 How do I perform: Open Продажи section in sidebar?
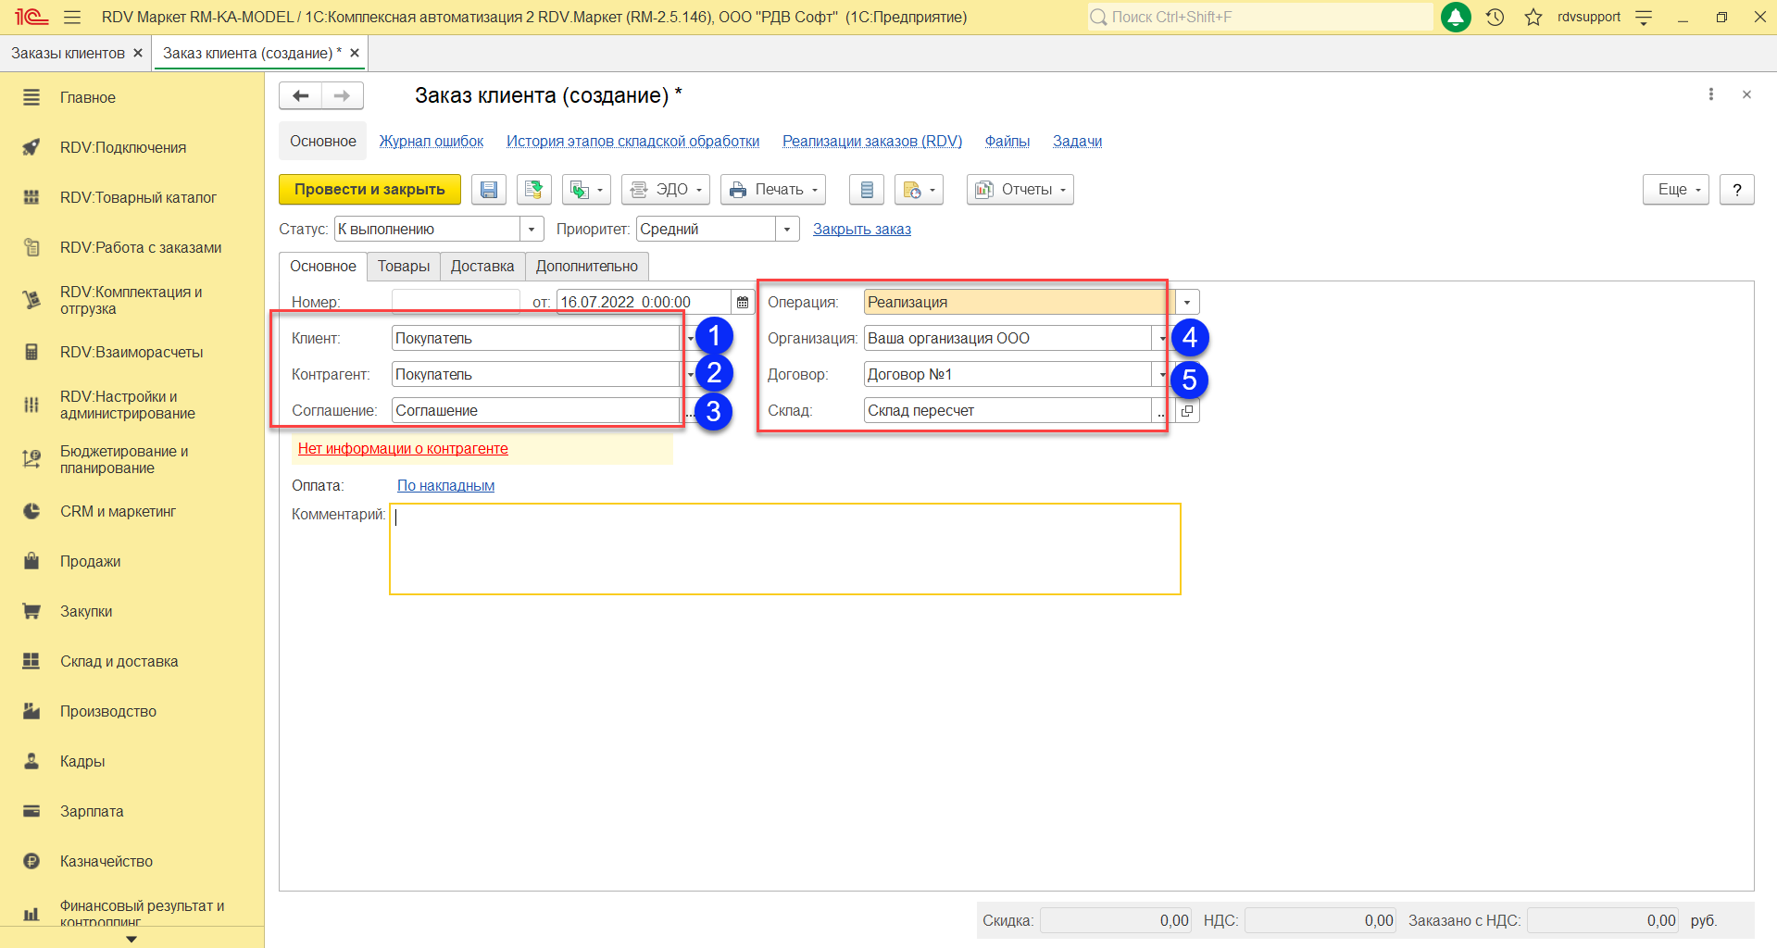[x=90, y=562]
